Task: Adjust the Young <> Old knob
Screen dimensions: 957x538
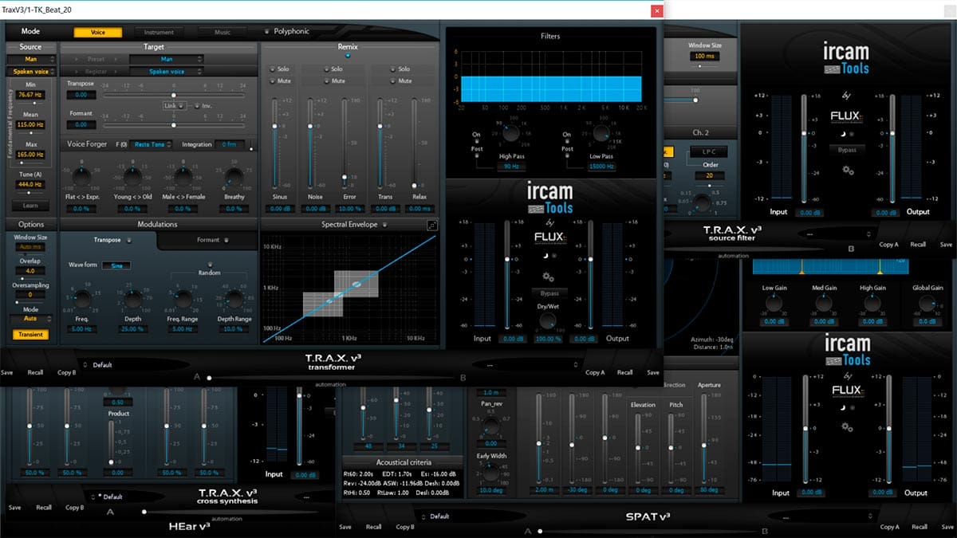Action: tap(132, 177)
